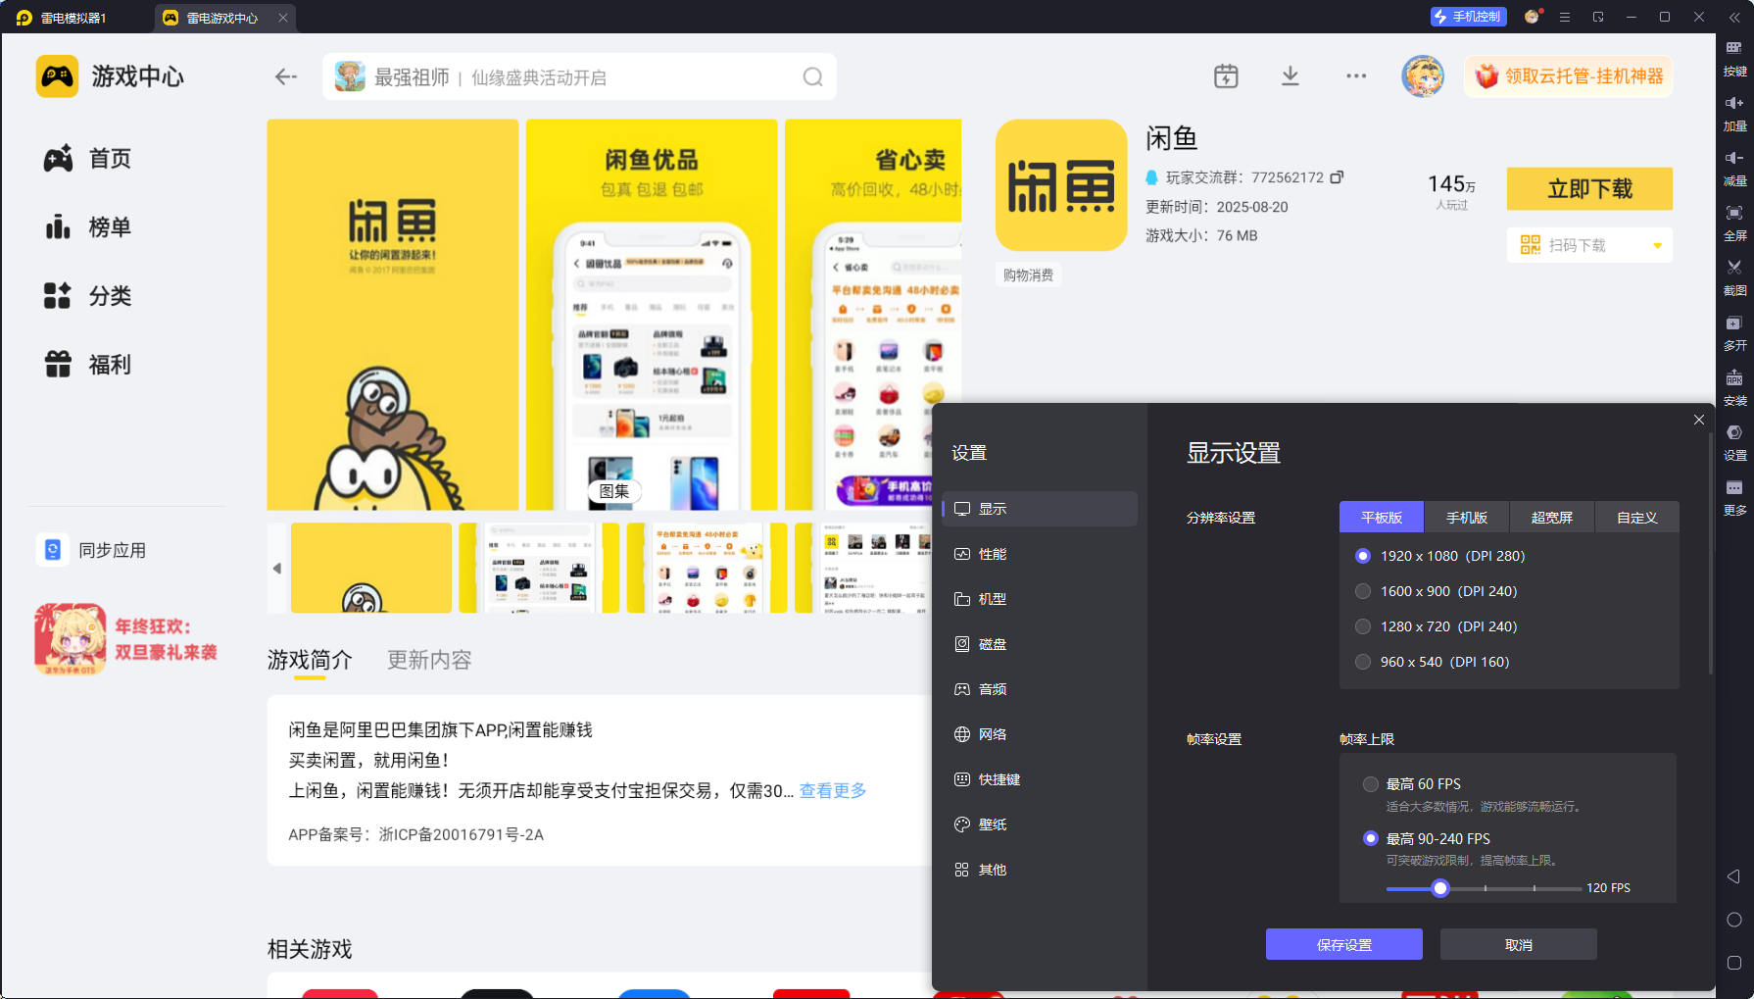The image size is (1754, 999).
Task: Open 榜单 rankings in the left sidebar
Action: [x=87, y=227]
